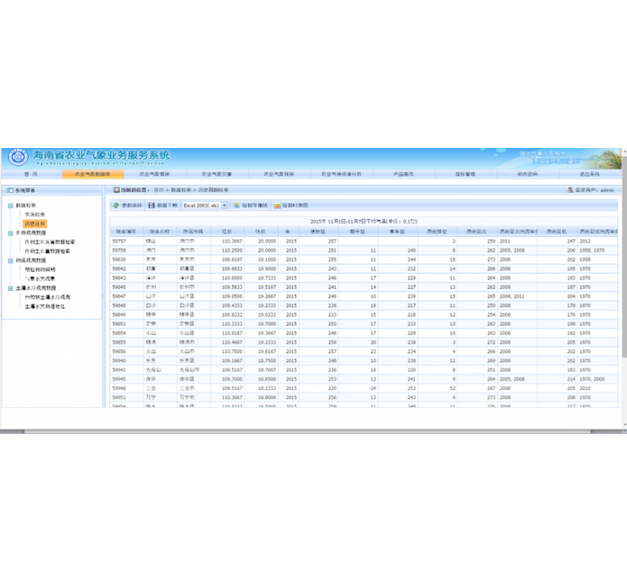
Task: Collapse the 数据检索 tree node
Action: point(10,205)
